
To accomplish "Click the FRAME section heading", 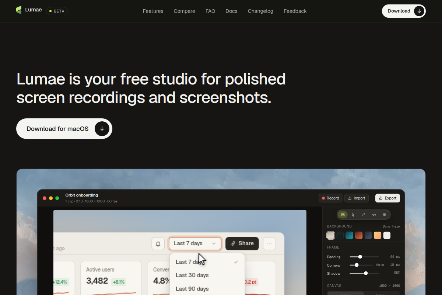I will [x=333, y=247].
